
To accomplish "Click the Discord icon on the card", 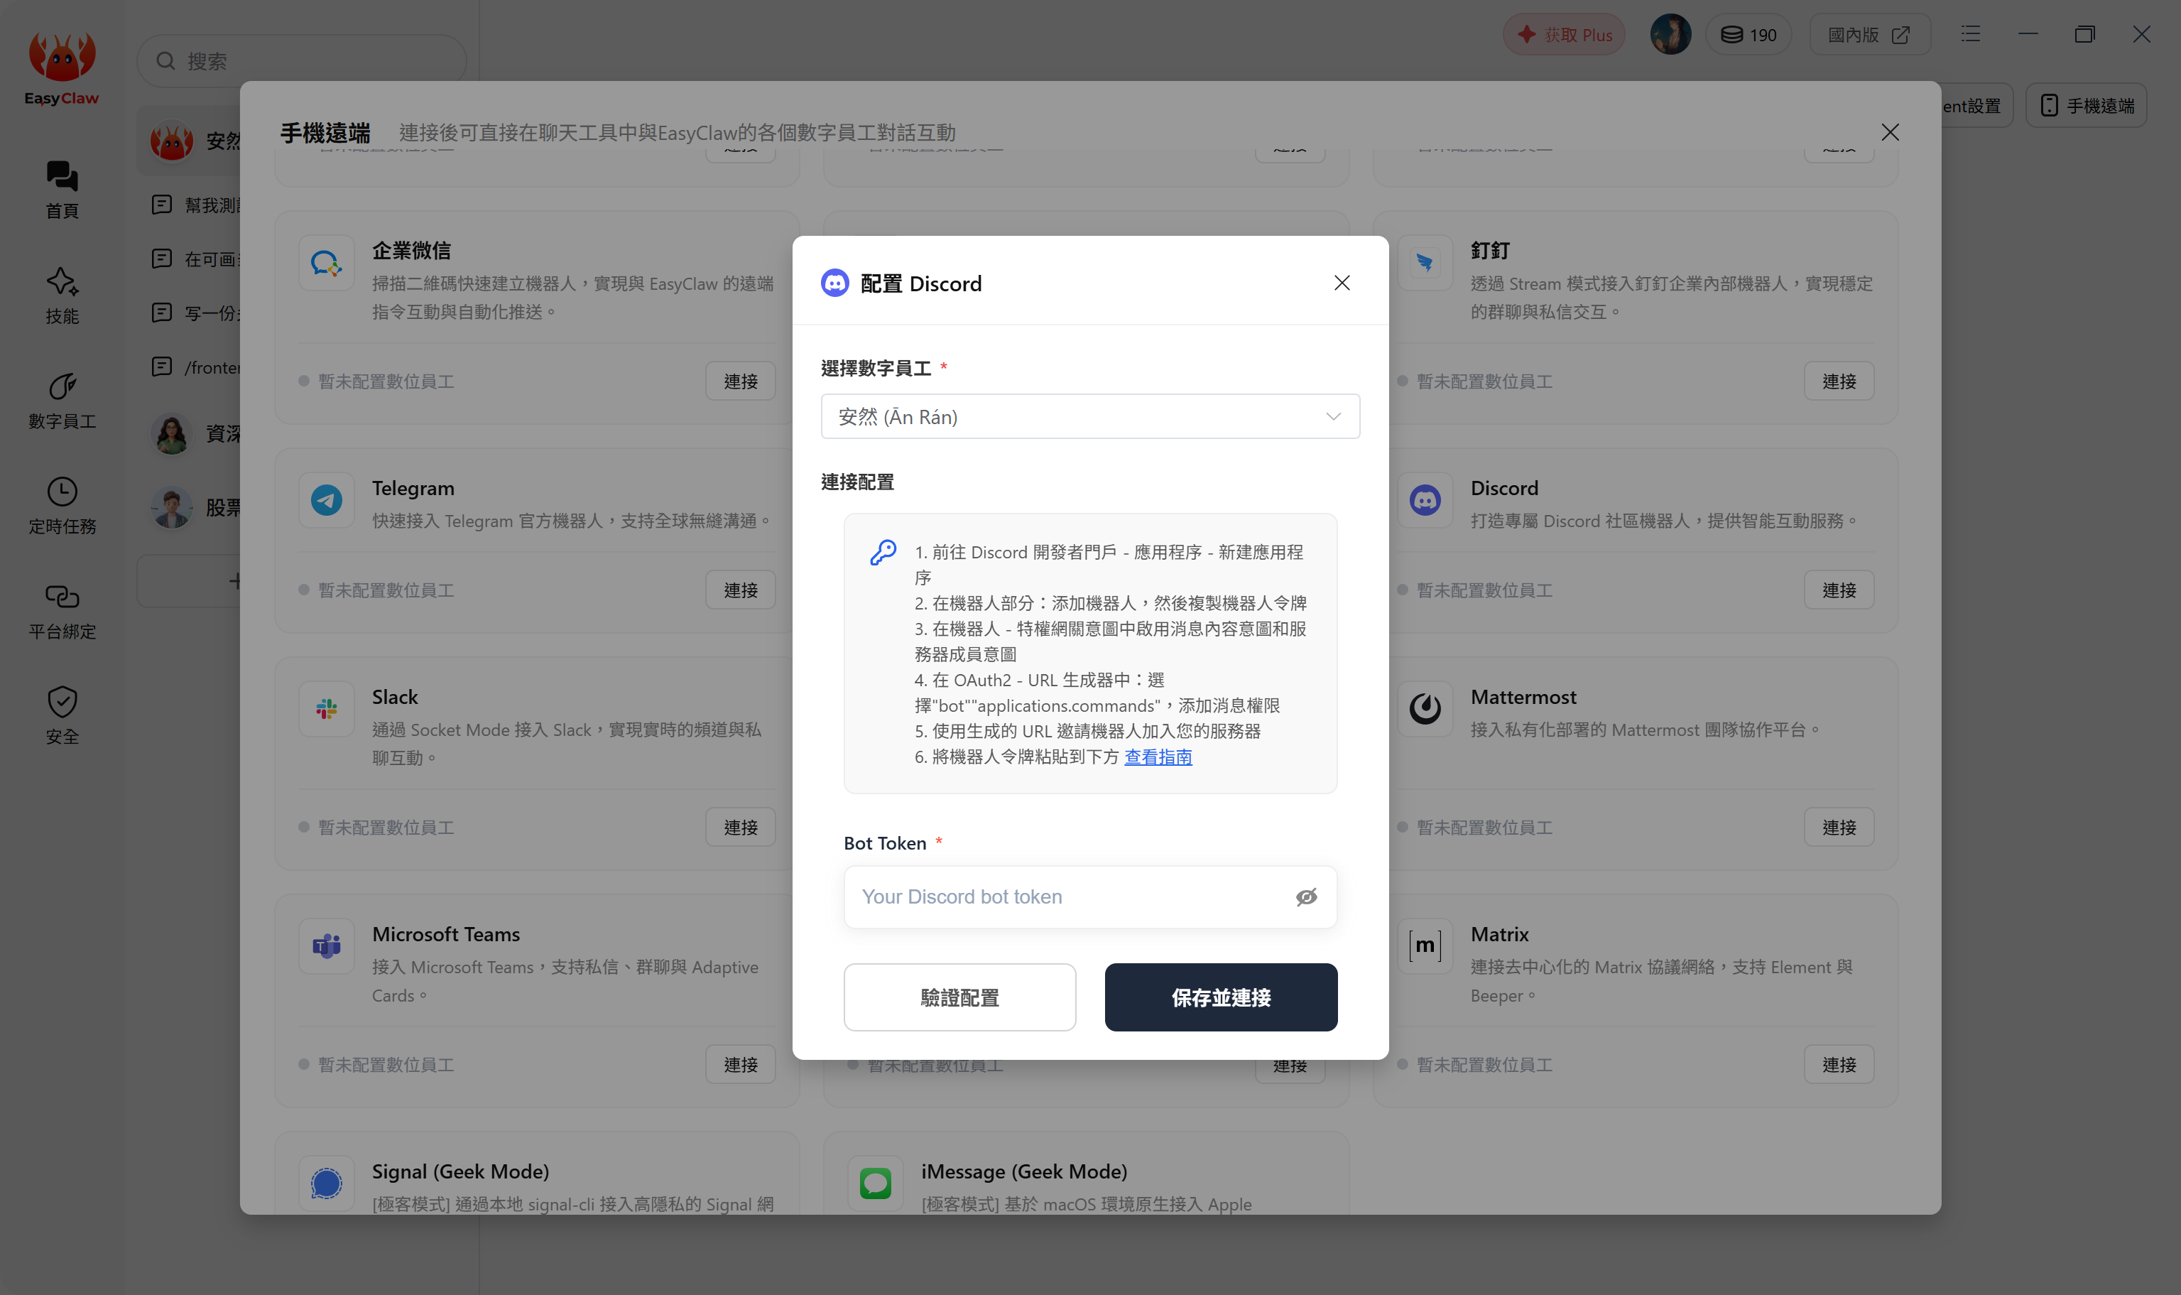I will pos(1425,500).
